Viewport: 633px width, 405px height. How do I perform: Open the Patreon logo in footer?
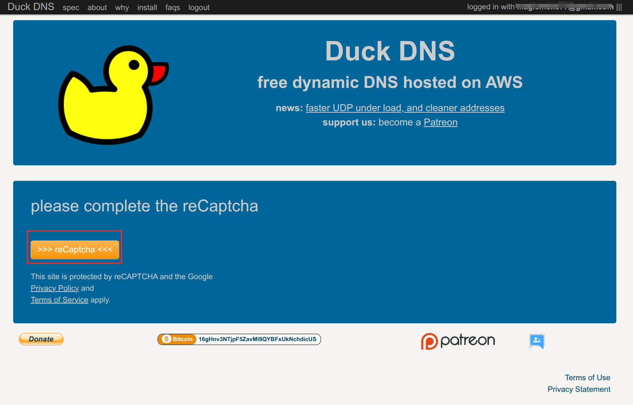pyautogui.click(x=458, y=341)
